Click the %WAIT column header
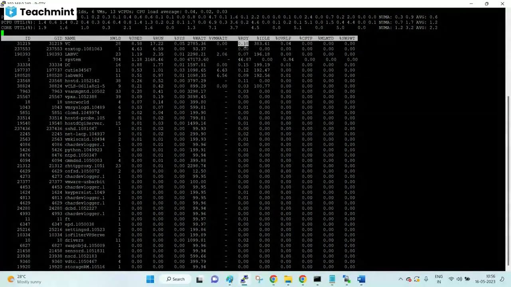511x287 pixels. tap(199, 38)
